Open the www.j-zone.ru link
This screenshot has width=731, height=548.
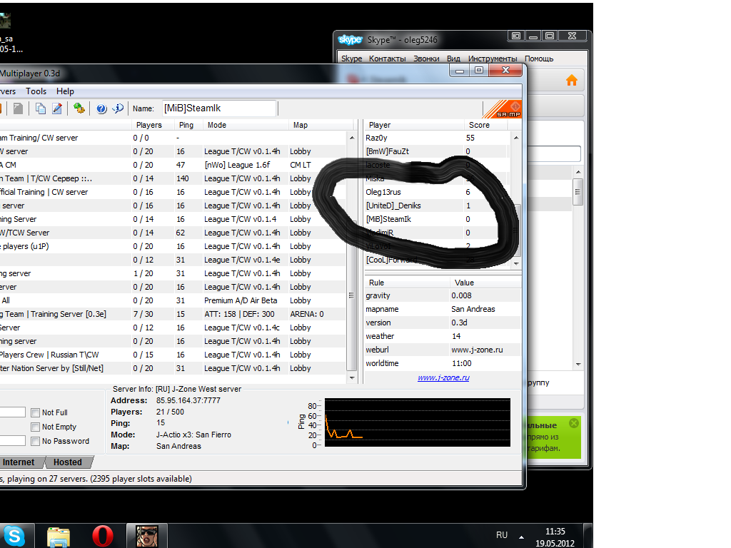443,377
